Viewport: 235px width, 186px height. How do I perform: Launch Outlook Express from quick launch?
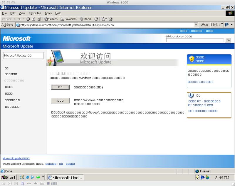33,177
